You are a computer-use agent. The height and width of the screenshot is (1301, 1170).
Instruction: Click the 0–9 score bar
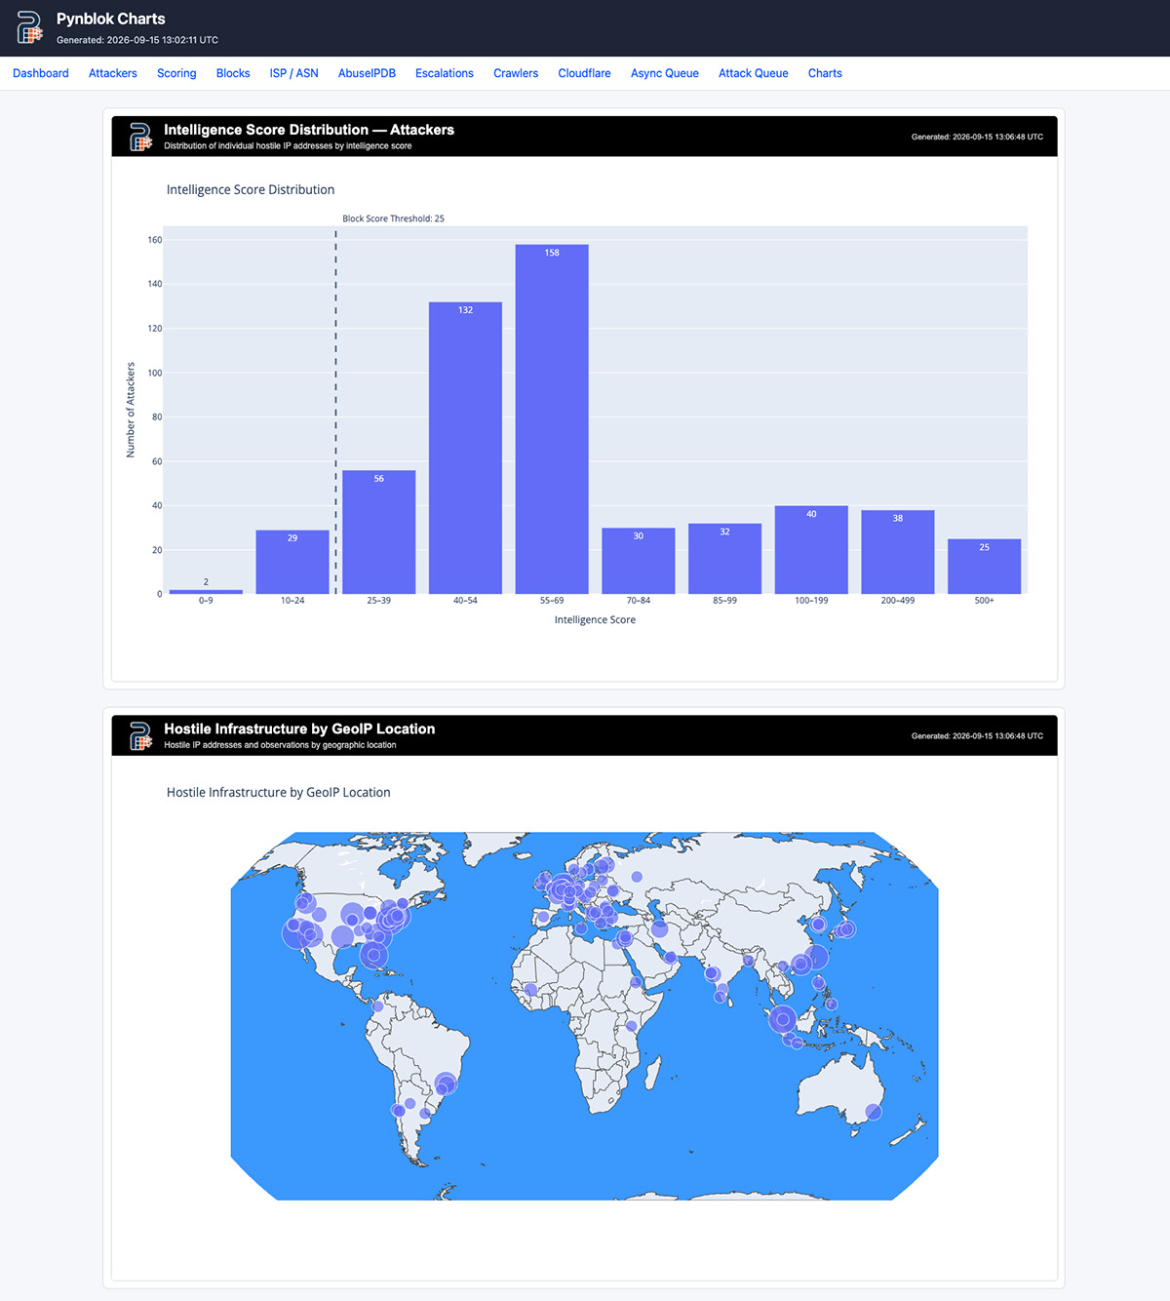(x=206, y=591)
